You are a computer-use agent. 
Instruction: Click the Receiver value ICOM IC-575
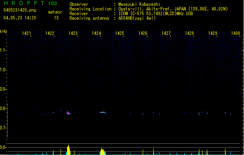point(131,14)
